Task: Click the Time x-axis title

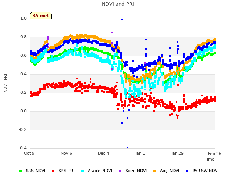Action: [210, 159]
